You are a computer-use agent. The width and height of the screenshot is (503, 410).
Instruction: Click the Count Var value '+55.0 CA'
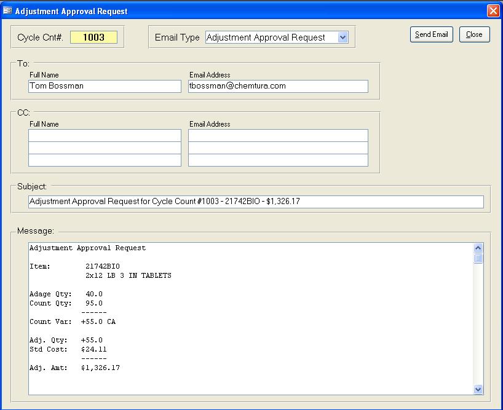tap(98, 321)
